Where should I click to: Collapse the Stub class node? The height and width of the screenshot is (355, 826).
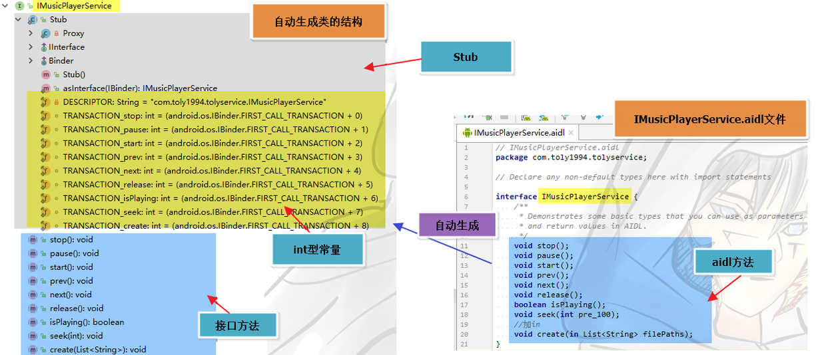pos(19,19)
